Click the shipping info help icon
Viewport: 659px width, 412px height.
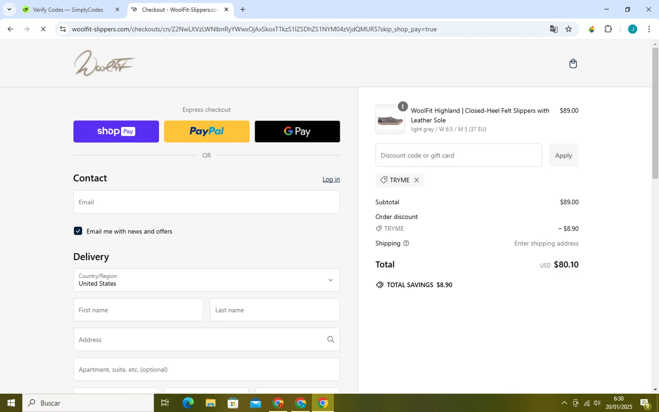point(406,243)
